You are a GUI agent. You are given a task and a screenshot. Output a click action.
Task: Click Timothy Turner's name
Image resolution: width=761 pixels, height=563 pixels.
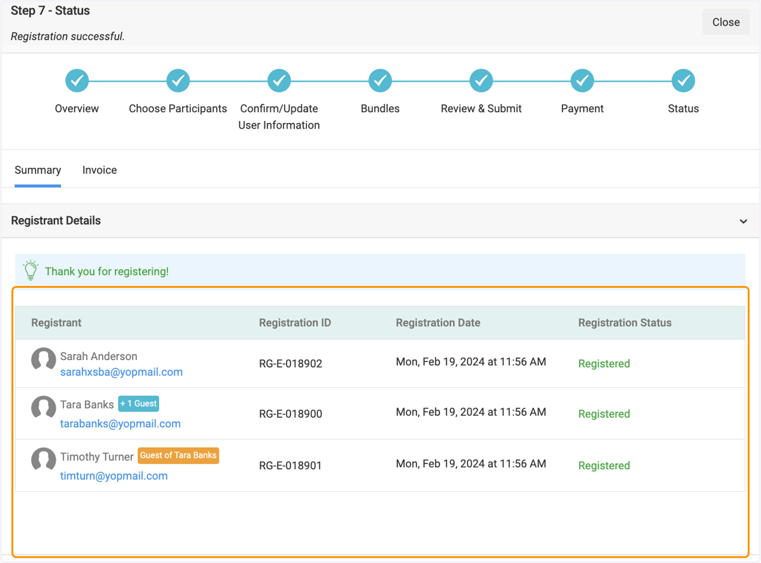pos(97,456)
